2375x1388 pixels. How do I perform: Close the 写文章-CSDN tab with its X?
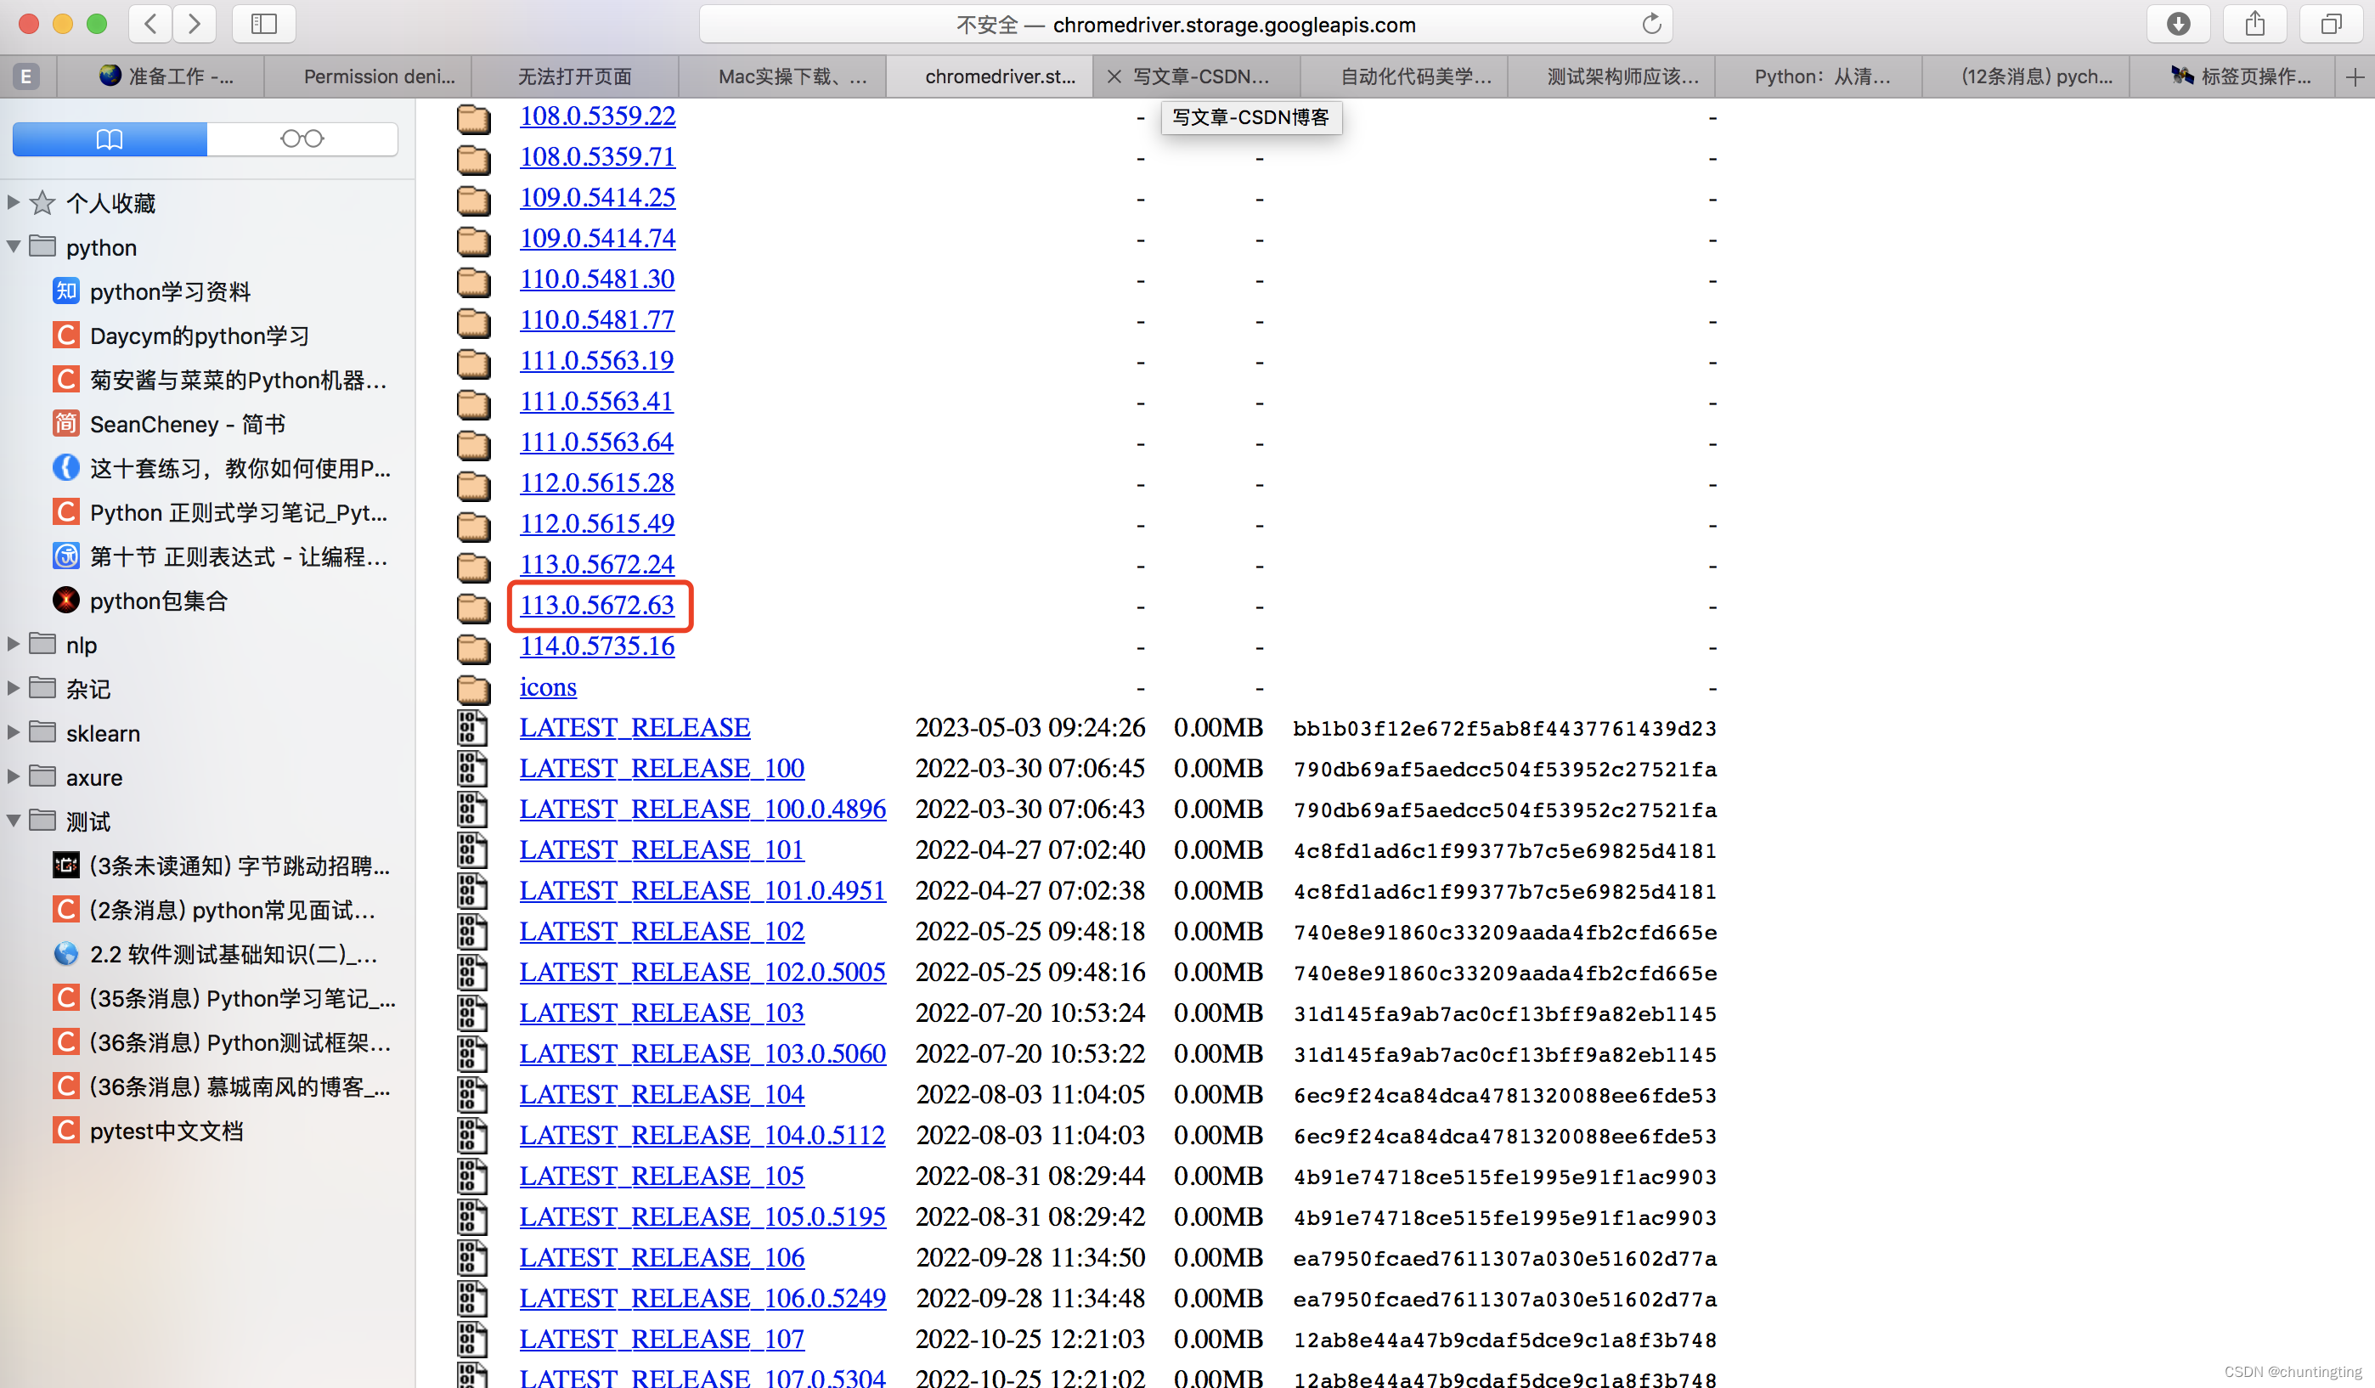[1114, 76]
